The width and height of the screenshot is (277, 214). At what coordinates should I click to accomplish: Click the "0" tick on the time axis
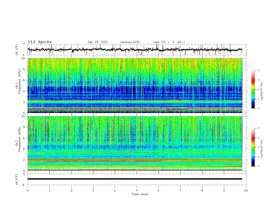pyautogui.click(x=28, y=191)
